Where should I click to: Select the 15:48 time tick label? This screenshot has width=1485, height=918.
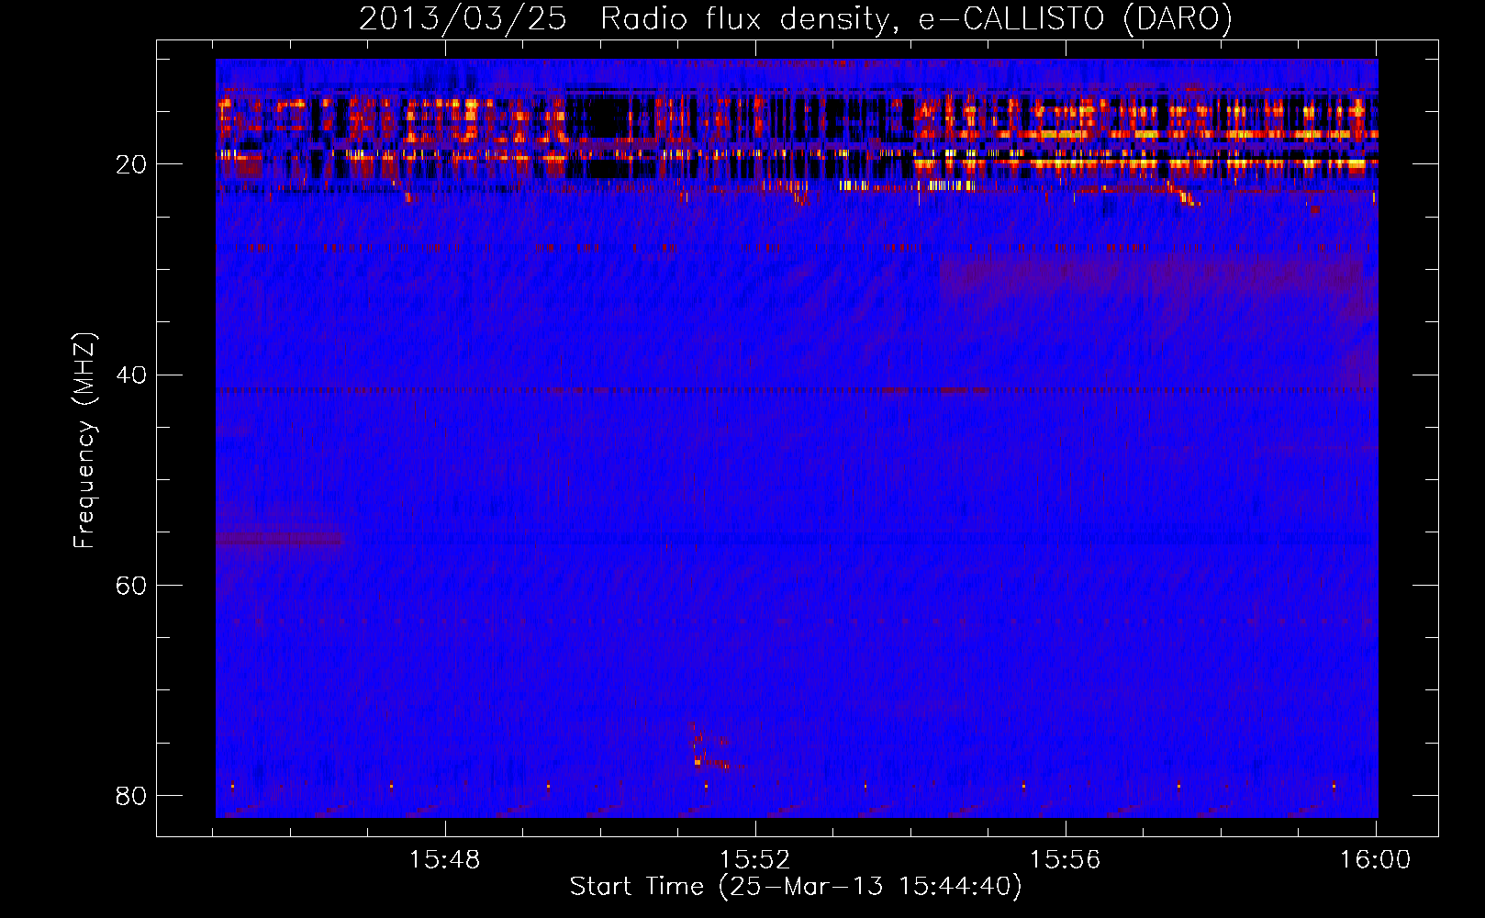click(x=444, y=860)
